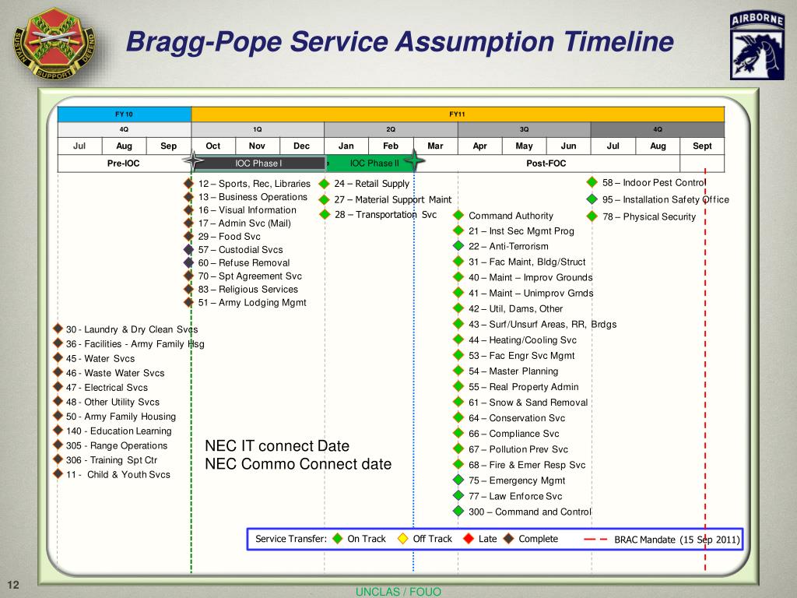This screenshot has width=797, height=598.
Task: Select the orange FY11 header bar
Action: tap(458, 114)
